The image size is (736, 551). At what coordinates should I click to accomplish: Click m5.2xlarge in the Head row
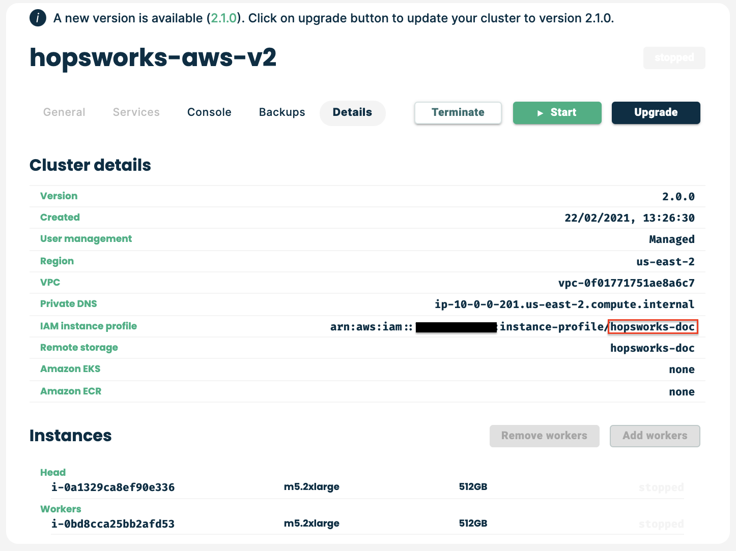(312, 487)
